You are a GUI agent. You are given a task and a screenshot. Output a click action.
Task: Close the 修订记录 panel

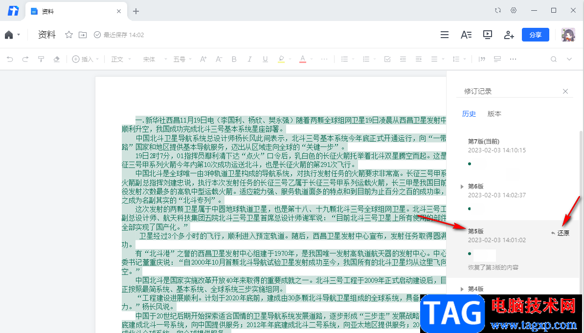pos(565,91)
